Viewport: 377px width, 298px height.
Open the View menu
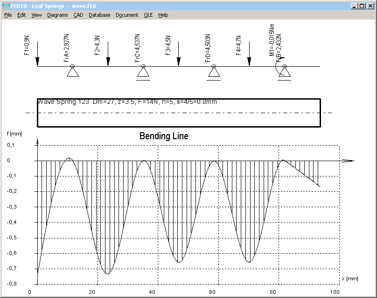(36, 15)
